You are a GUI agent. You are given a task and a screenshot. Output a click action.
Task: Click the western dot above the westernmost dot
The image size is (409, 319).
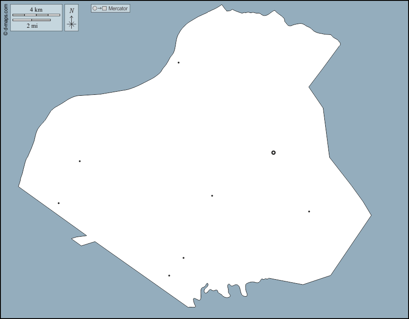(80, 161)
